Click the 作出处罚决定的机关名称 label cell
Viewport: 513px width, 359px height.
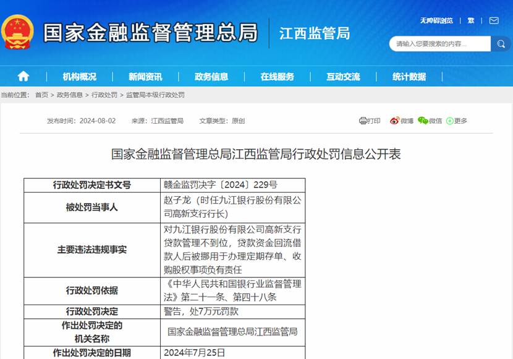click(92, 332)
